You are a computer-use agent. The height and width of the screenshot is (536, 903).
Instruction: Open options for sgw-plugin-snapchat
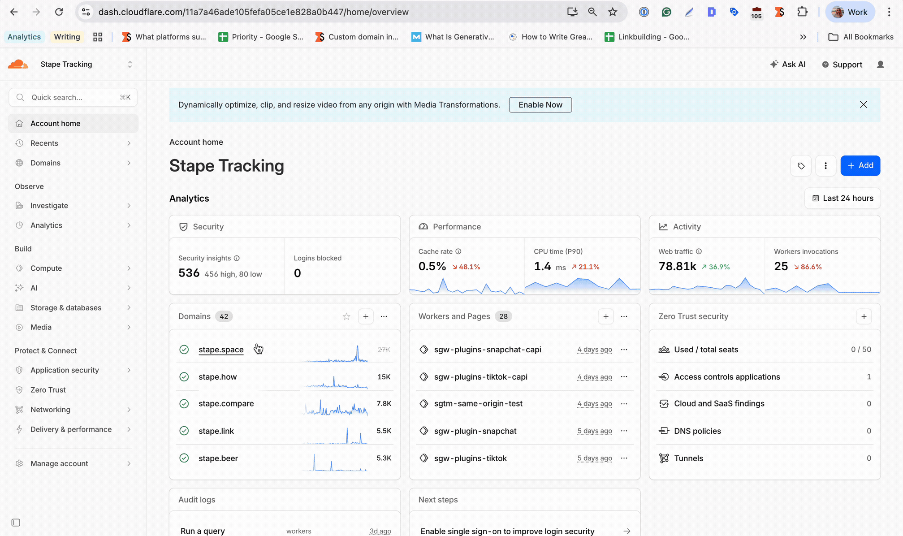(x=624, y=431)
